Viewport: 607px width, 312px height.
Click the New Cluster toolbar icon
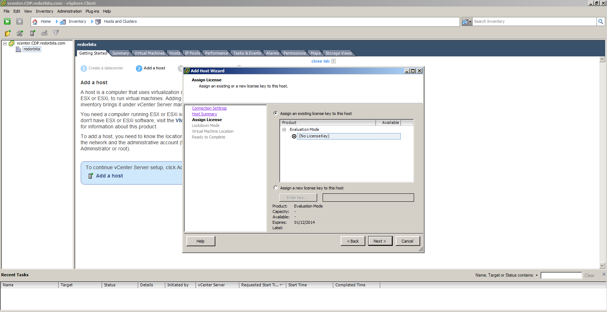(20, 33)
